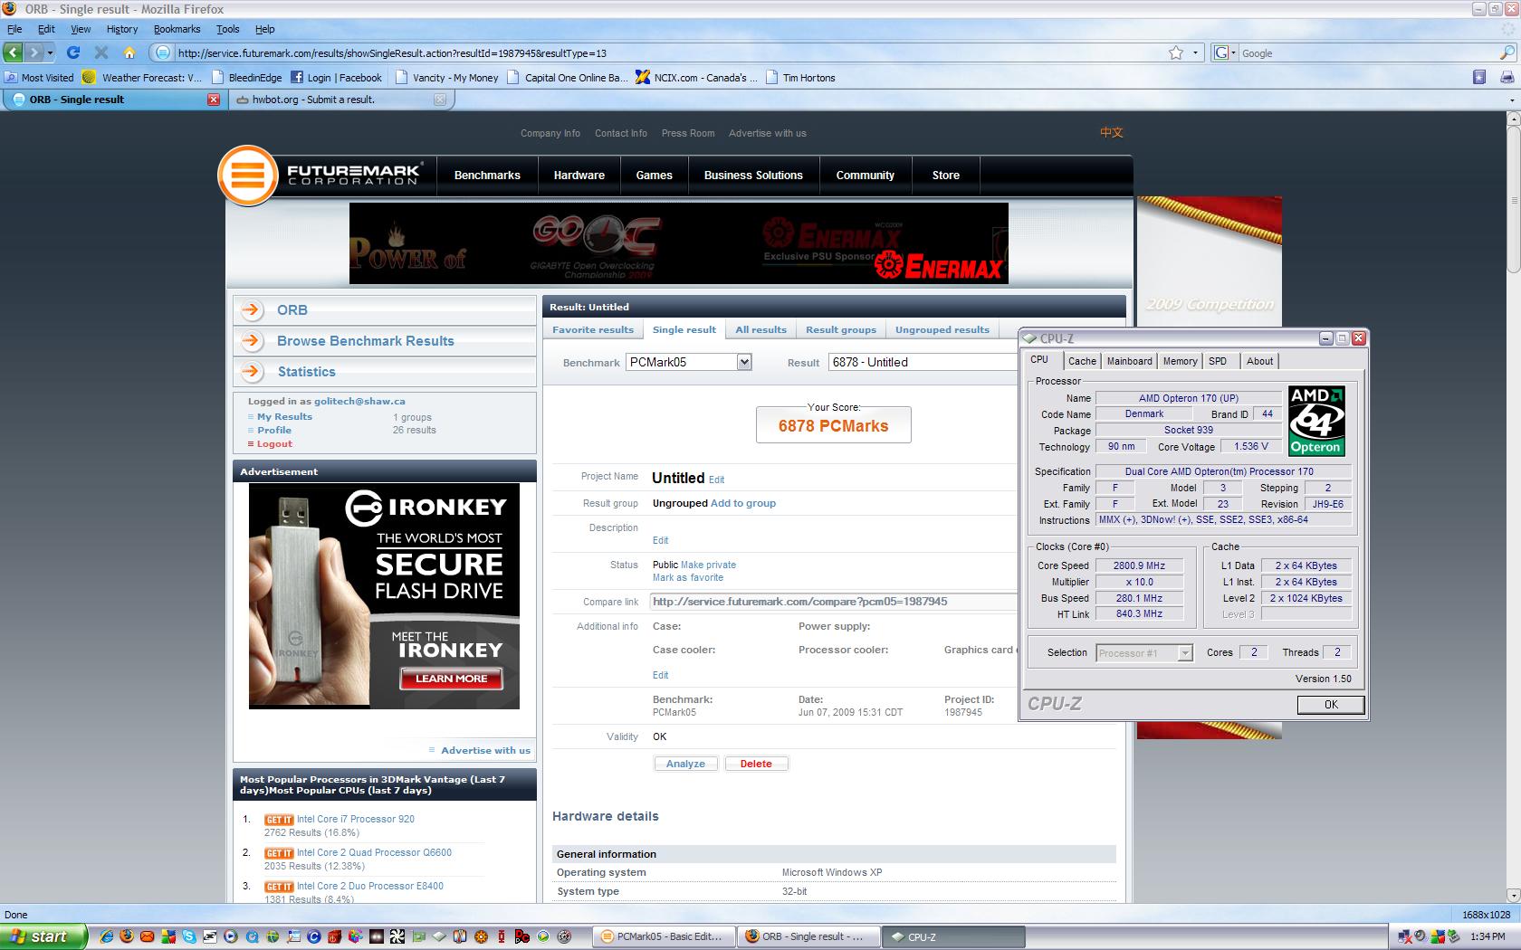Open the Bookmarks menu

click(x=177, y=29)
